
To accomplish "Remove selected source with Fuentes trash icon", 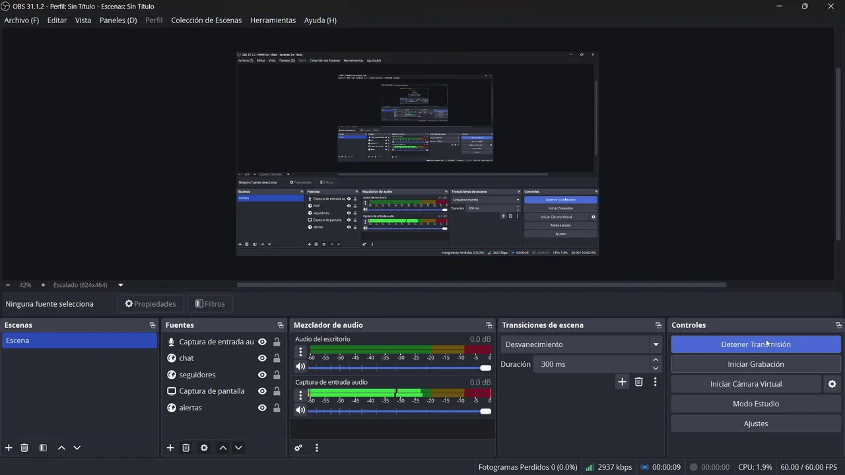I will [x=186, y=447].
